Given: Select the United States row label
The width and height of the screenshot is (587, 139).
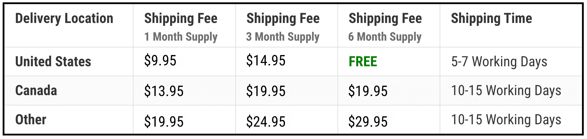Looking at the screenshot, I should coord(53,62).
